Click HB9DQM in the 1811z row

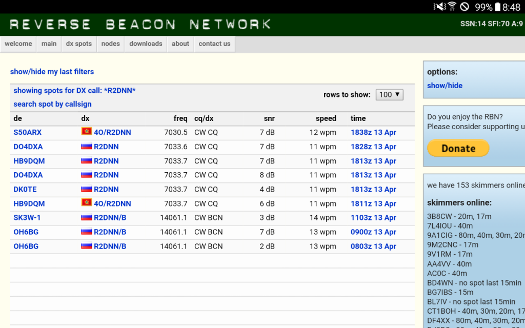pos(29,203)
